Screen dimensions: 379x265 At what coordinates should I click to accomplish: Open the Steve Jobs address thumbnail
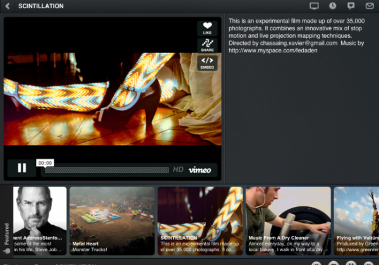click(x=40, y=221)
